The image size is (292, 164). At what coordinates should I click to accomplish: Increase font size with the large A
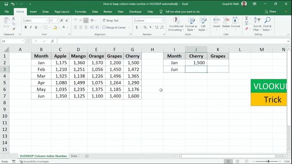click(62, 20)
